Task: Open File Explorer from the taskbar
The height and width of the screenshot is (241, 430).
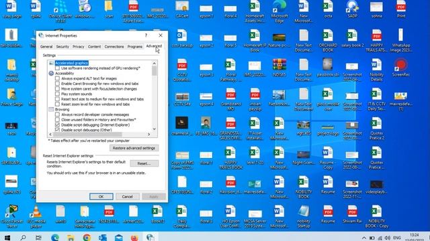Action: coord(71,237)
